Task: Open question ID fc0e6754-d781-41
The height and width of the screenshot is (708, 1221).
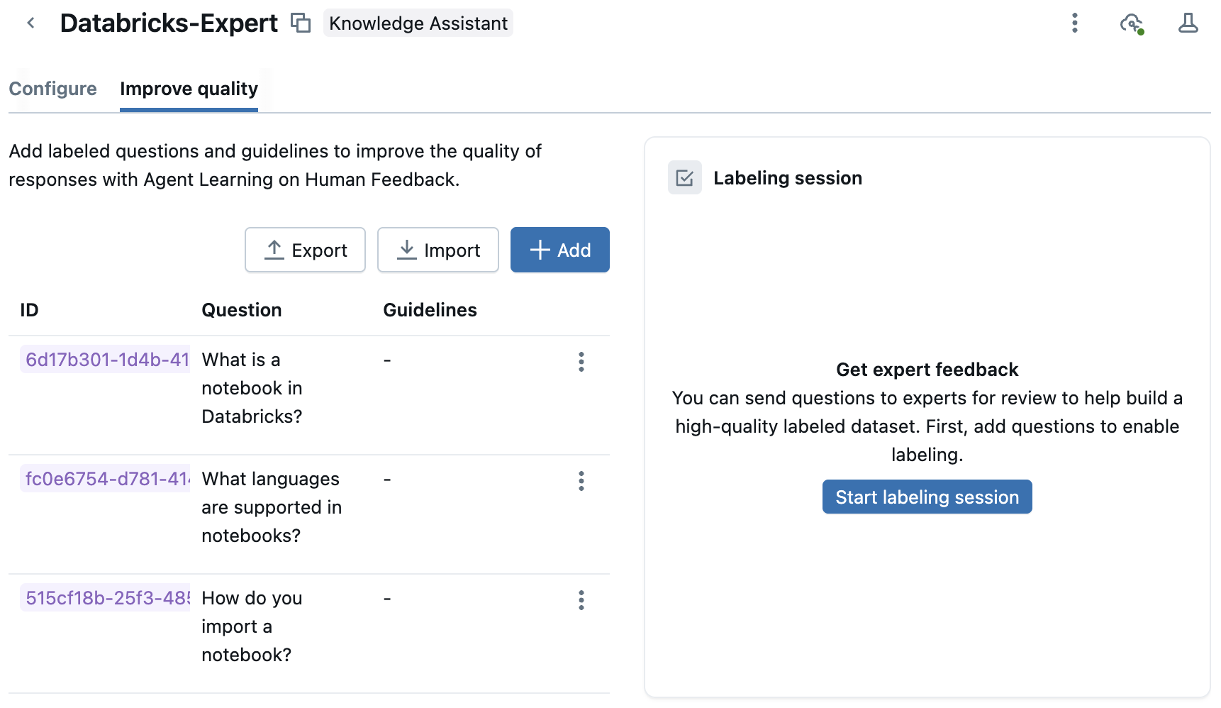Action: [107, 479]
